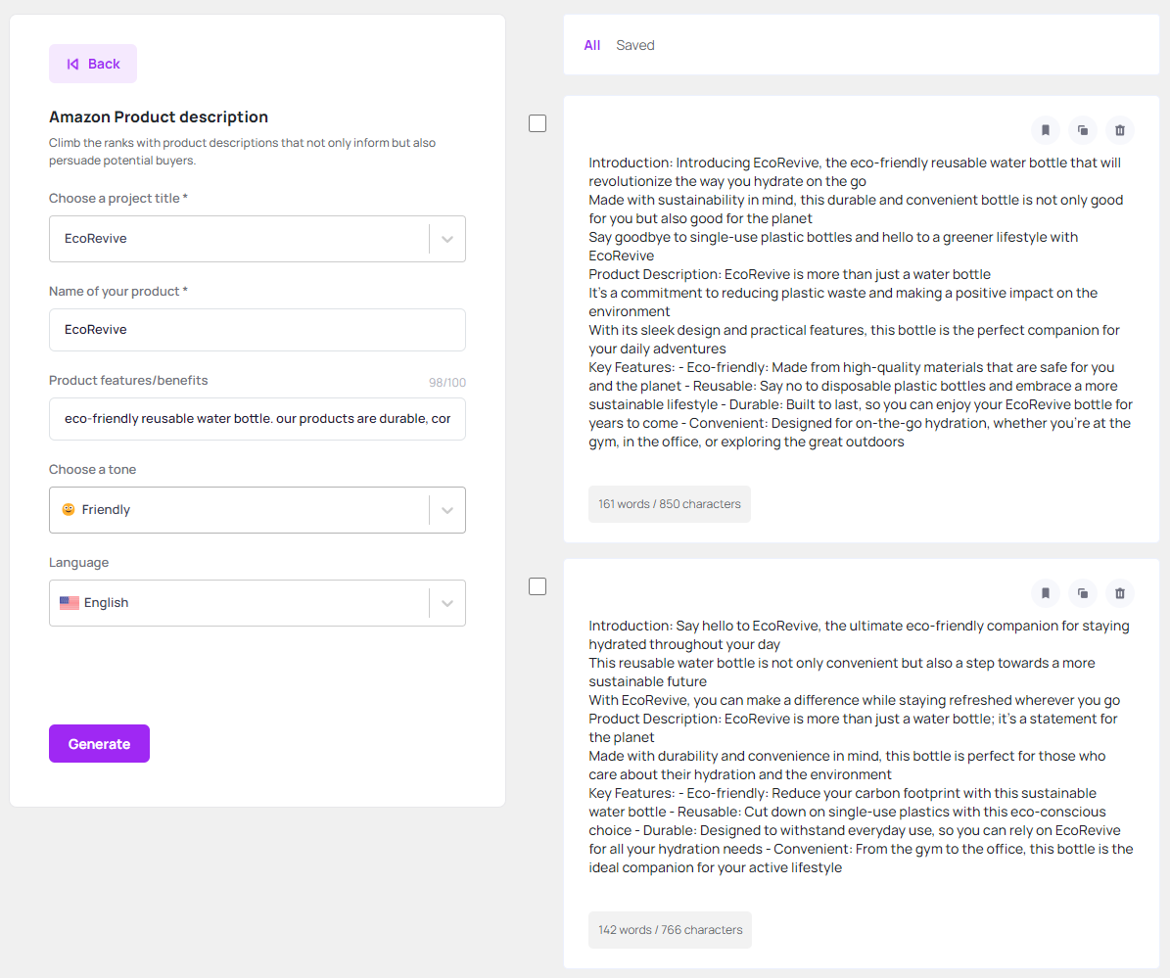Go back with the Back button
Viewport: 1170px width, 978px height.
[x=93, y=65]
